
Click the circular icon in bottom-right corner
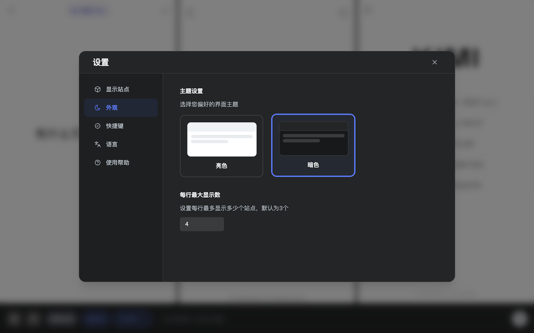[x=519, y=318]
